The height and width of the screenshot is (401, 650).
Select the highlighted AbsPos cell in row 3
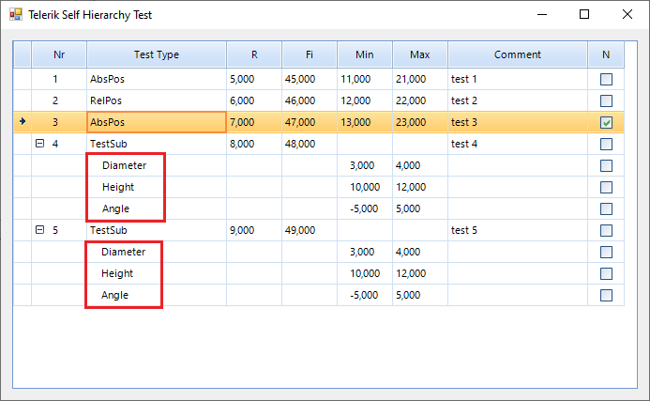tap(156, 122)
